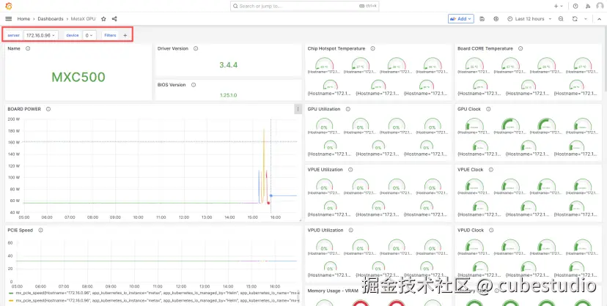Show info for the Name panel
This screenshot has width=607, height=306.
(28, 48)
